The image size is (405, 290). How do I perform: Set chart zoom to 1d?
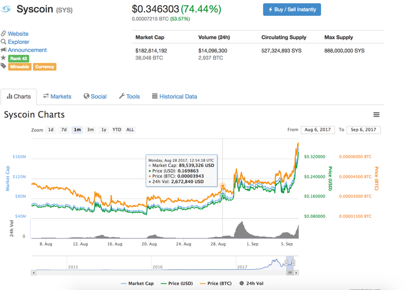(51, 129)
